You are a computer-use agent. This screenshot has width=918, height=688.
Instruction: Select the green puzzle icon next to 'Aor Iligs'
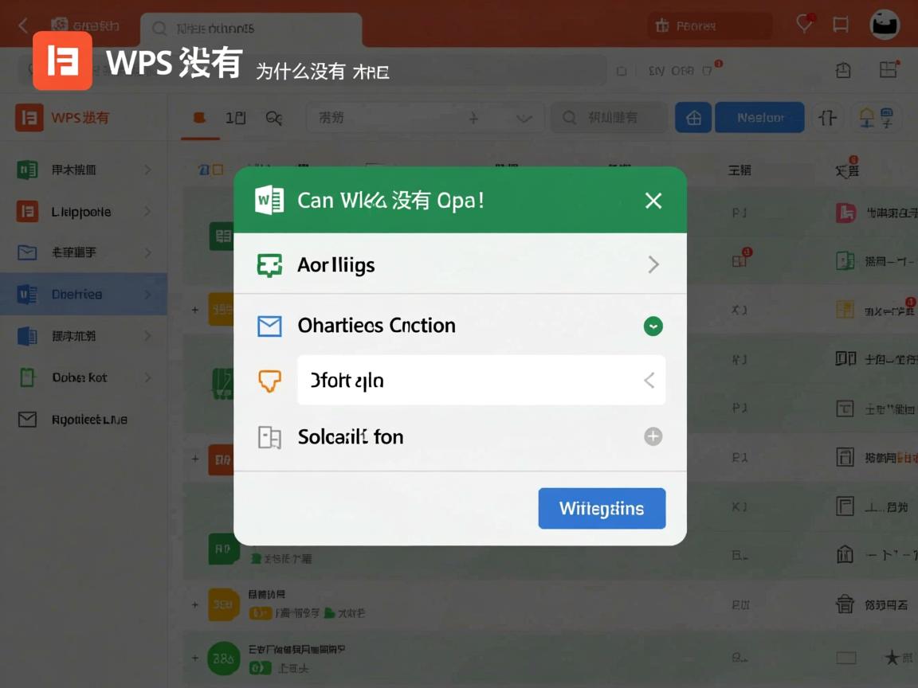coord(269,264)
